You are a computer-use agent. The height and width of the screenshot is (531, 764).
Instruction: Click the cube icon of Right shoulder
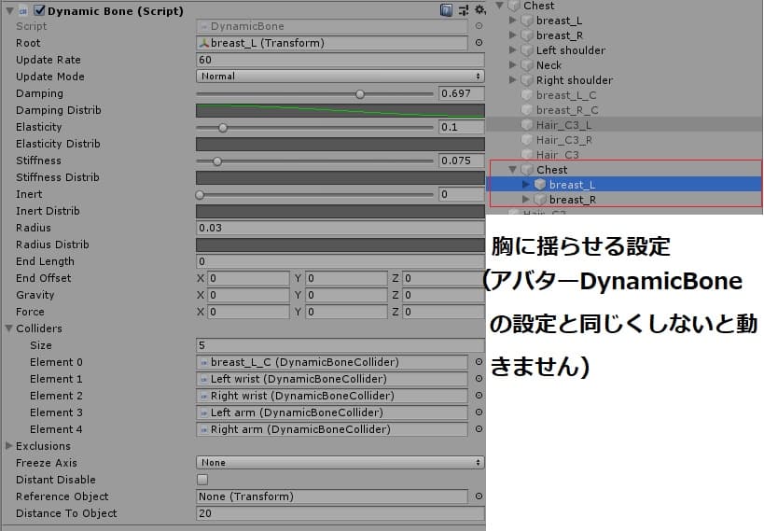point(527,80)
